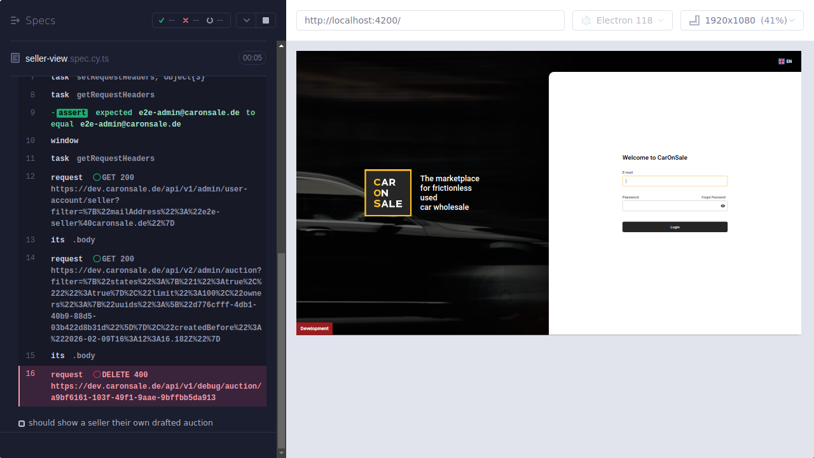This screenshot has width=814, height=458.
Task: Collapse the Specs header with the chevron button
Action: point(246,20)
